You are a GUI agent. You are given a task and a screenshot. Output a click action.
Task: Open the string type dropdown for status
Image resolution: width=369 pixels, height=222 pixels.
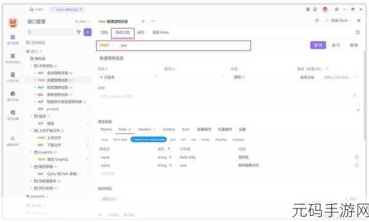164,165
